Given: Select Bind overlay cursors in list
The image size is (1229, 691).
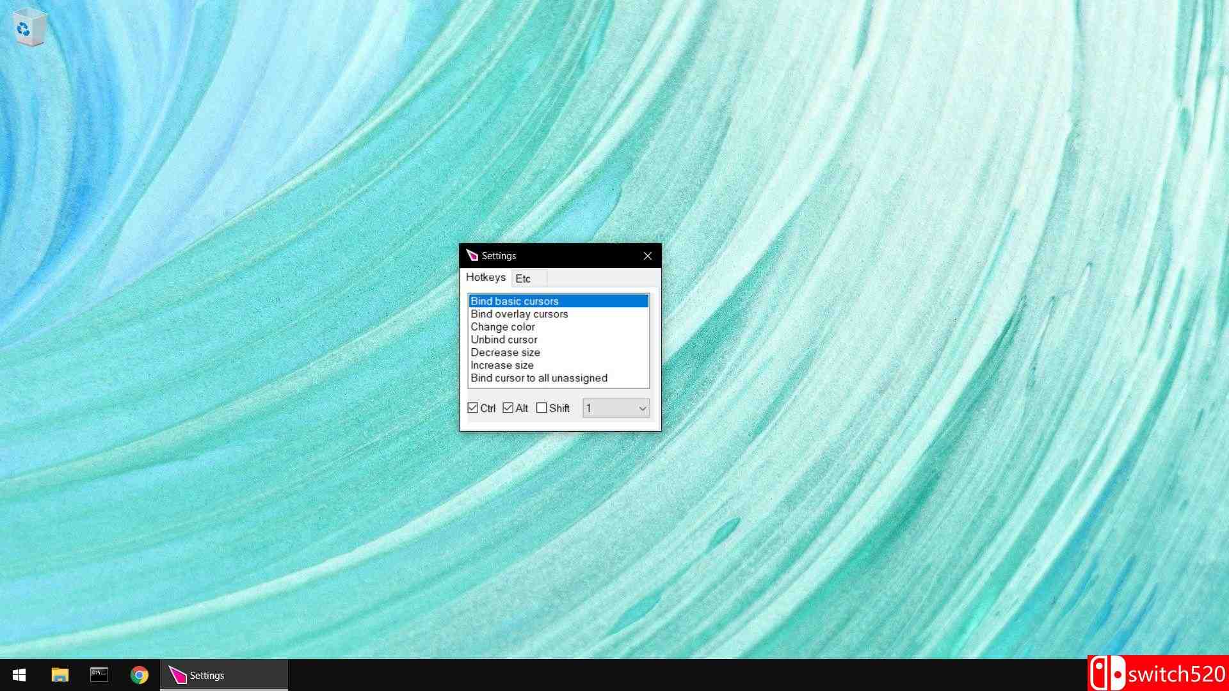Looking at the screenshot, I should tap(519, 314).
